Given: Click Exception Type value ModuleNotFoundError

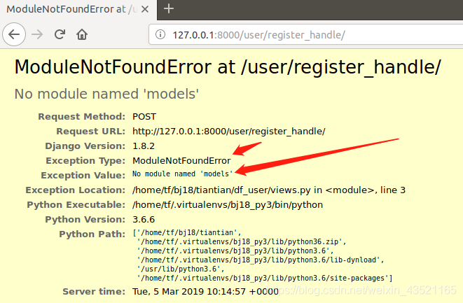Looking at the screenshot, I should [181, 161].
